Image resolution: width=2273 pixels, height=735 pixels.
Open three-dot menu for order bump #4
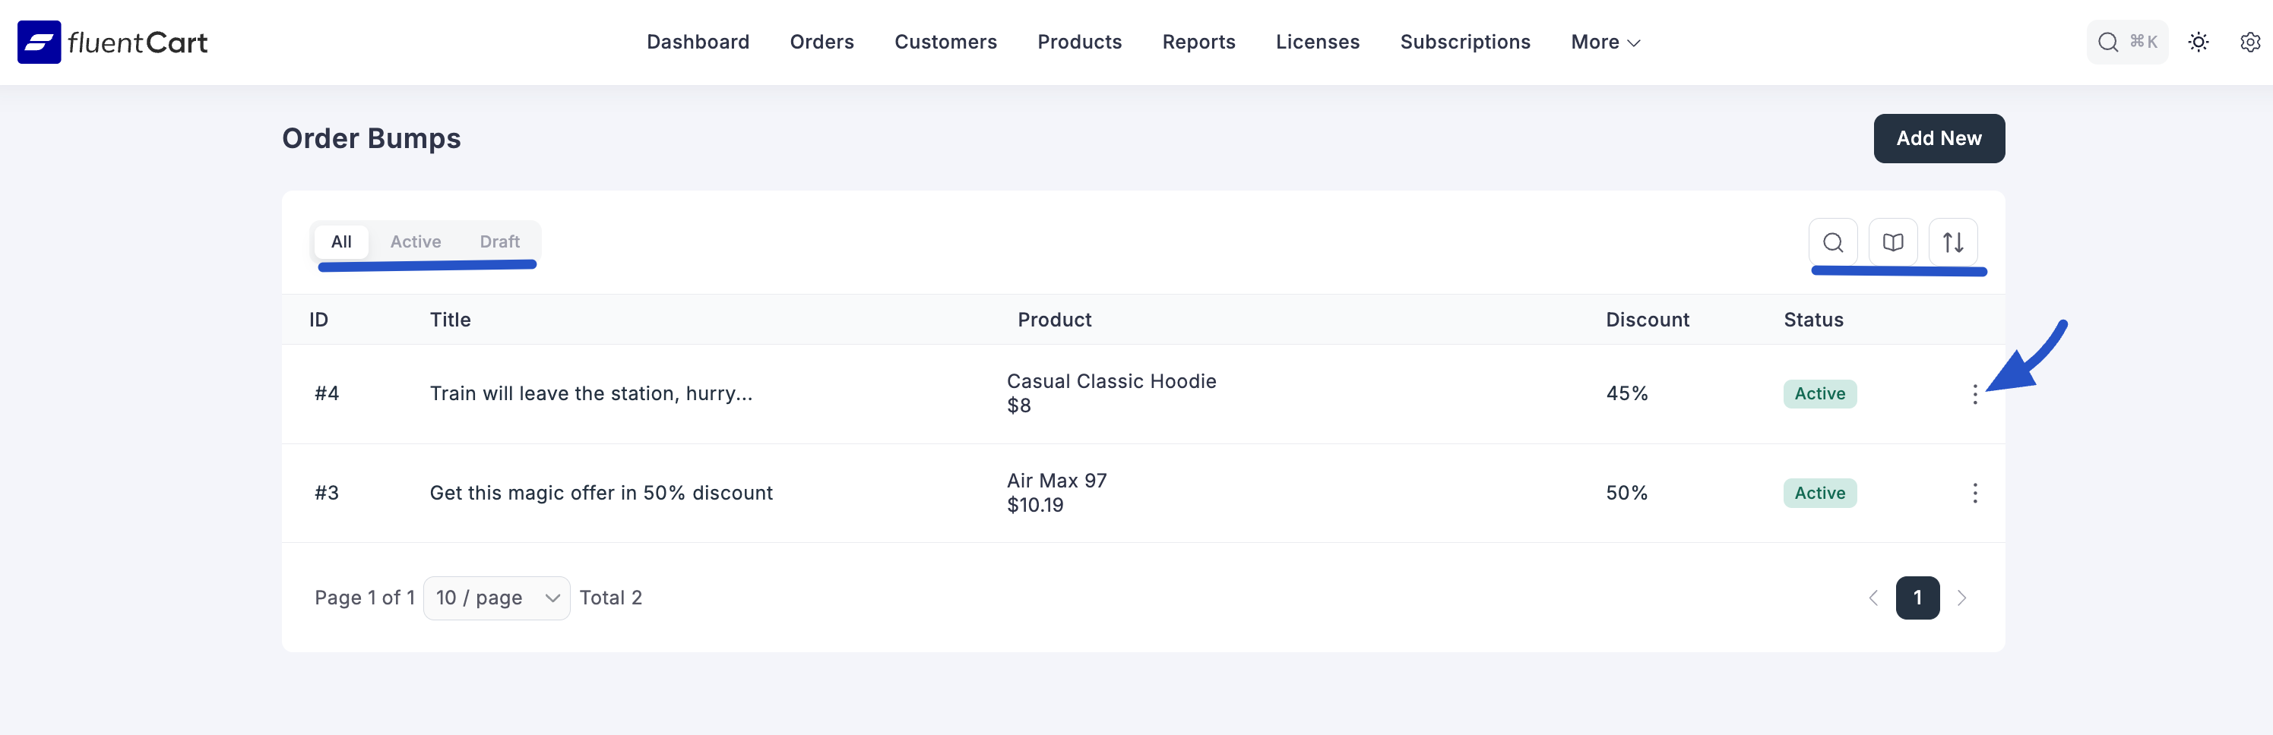pos(1975,394)
